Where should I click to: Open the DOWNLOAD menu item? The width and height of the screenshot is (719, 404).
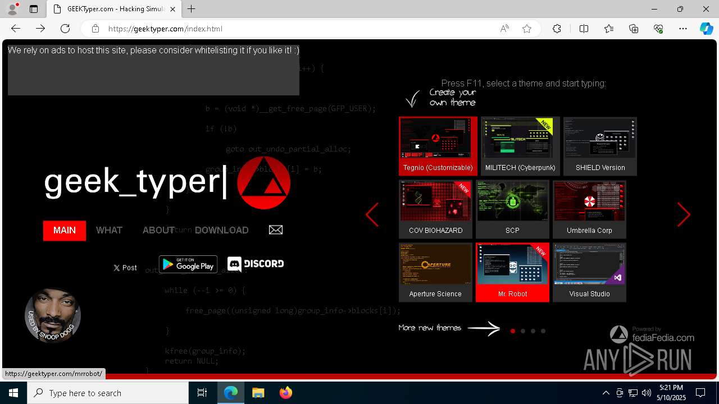point(221,230)
